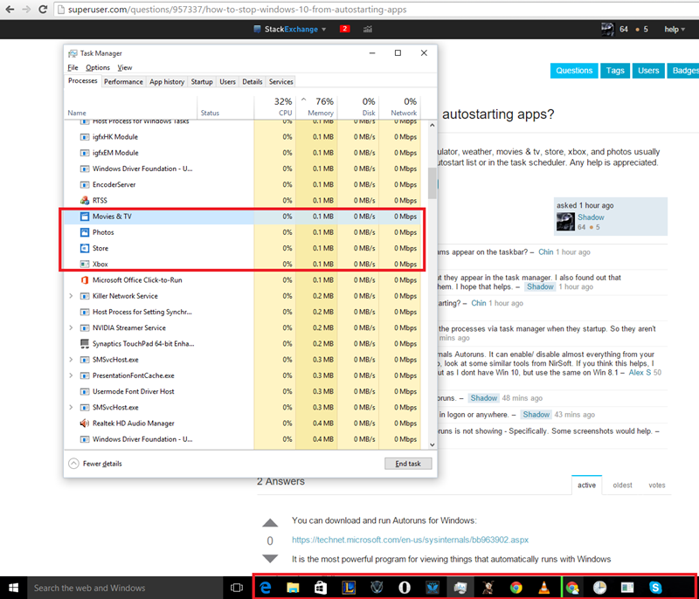Click the End task button
Viewport: 699px width, 599px height.
pyautogui.click(x=408, y=464)
